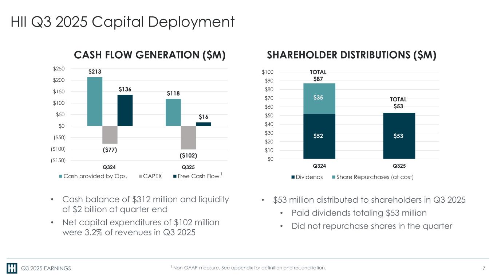Click the HII logo in the footer
This screenshot has height=280, width=497.
(x=12, y=268)
